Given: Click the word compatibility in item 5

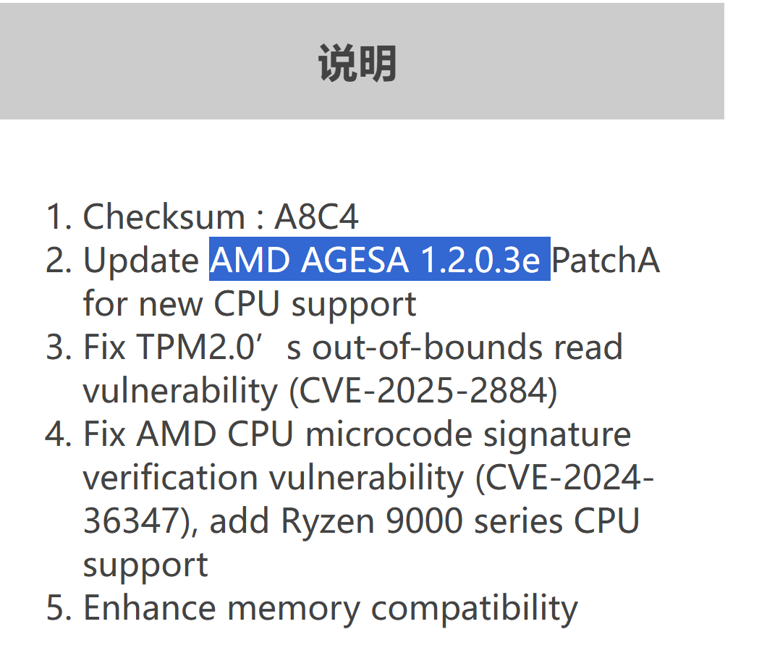Looking at the screenshot, I should tap(475, 610).
